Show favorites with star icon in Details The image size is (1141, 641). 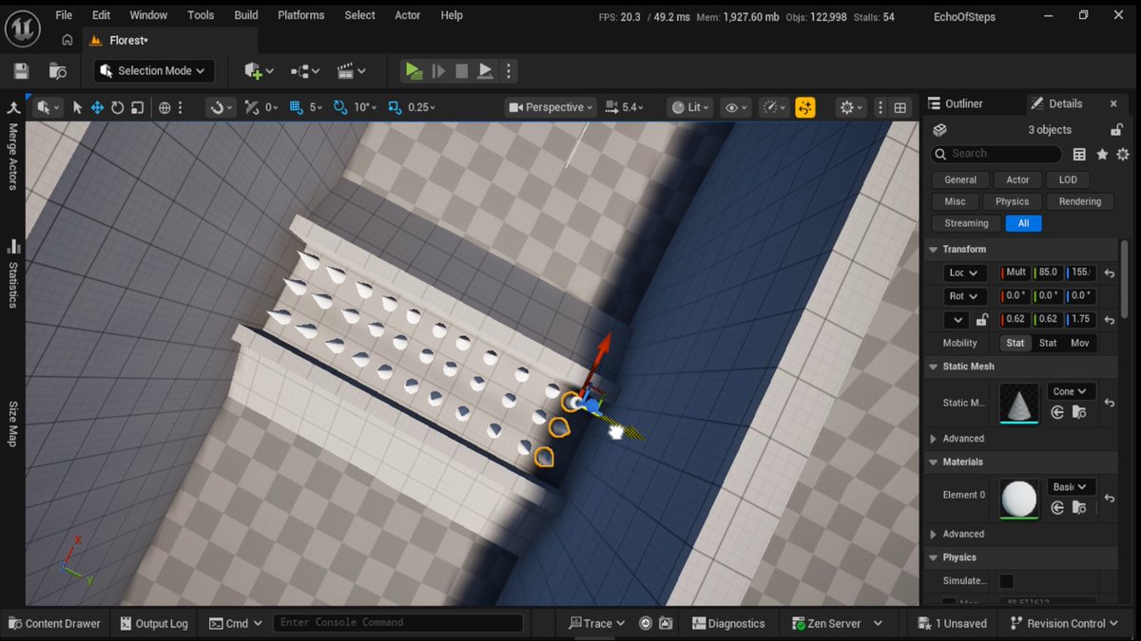(1102, 154)
